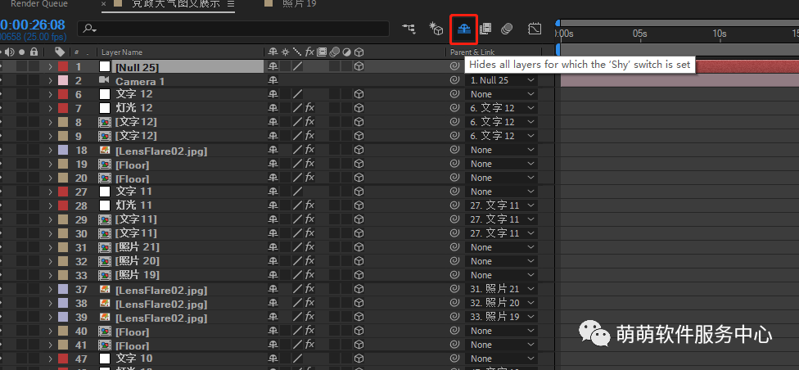
Task: Click the Shy switch column header icon
Action: pyautogui.click(x=273, y=52)
